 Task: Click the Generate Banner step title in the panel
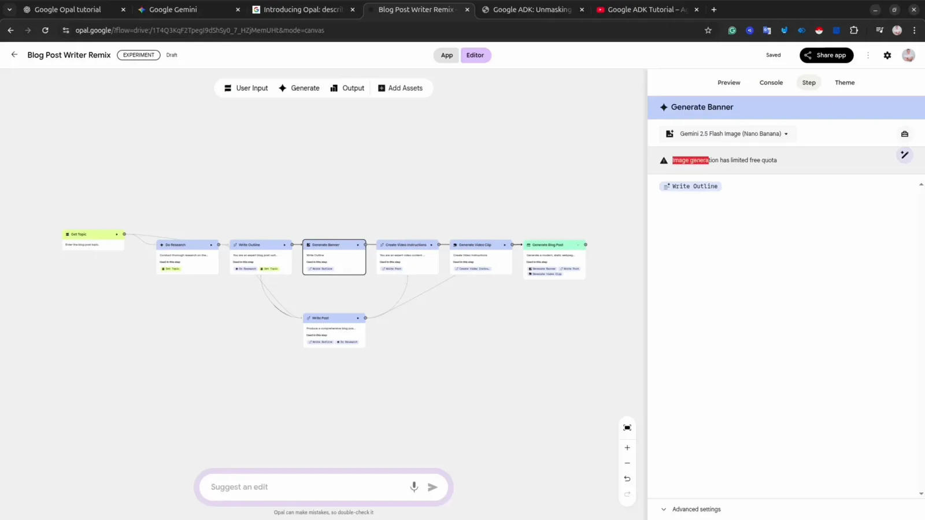[x=702, y=107]
